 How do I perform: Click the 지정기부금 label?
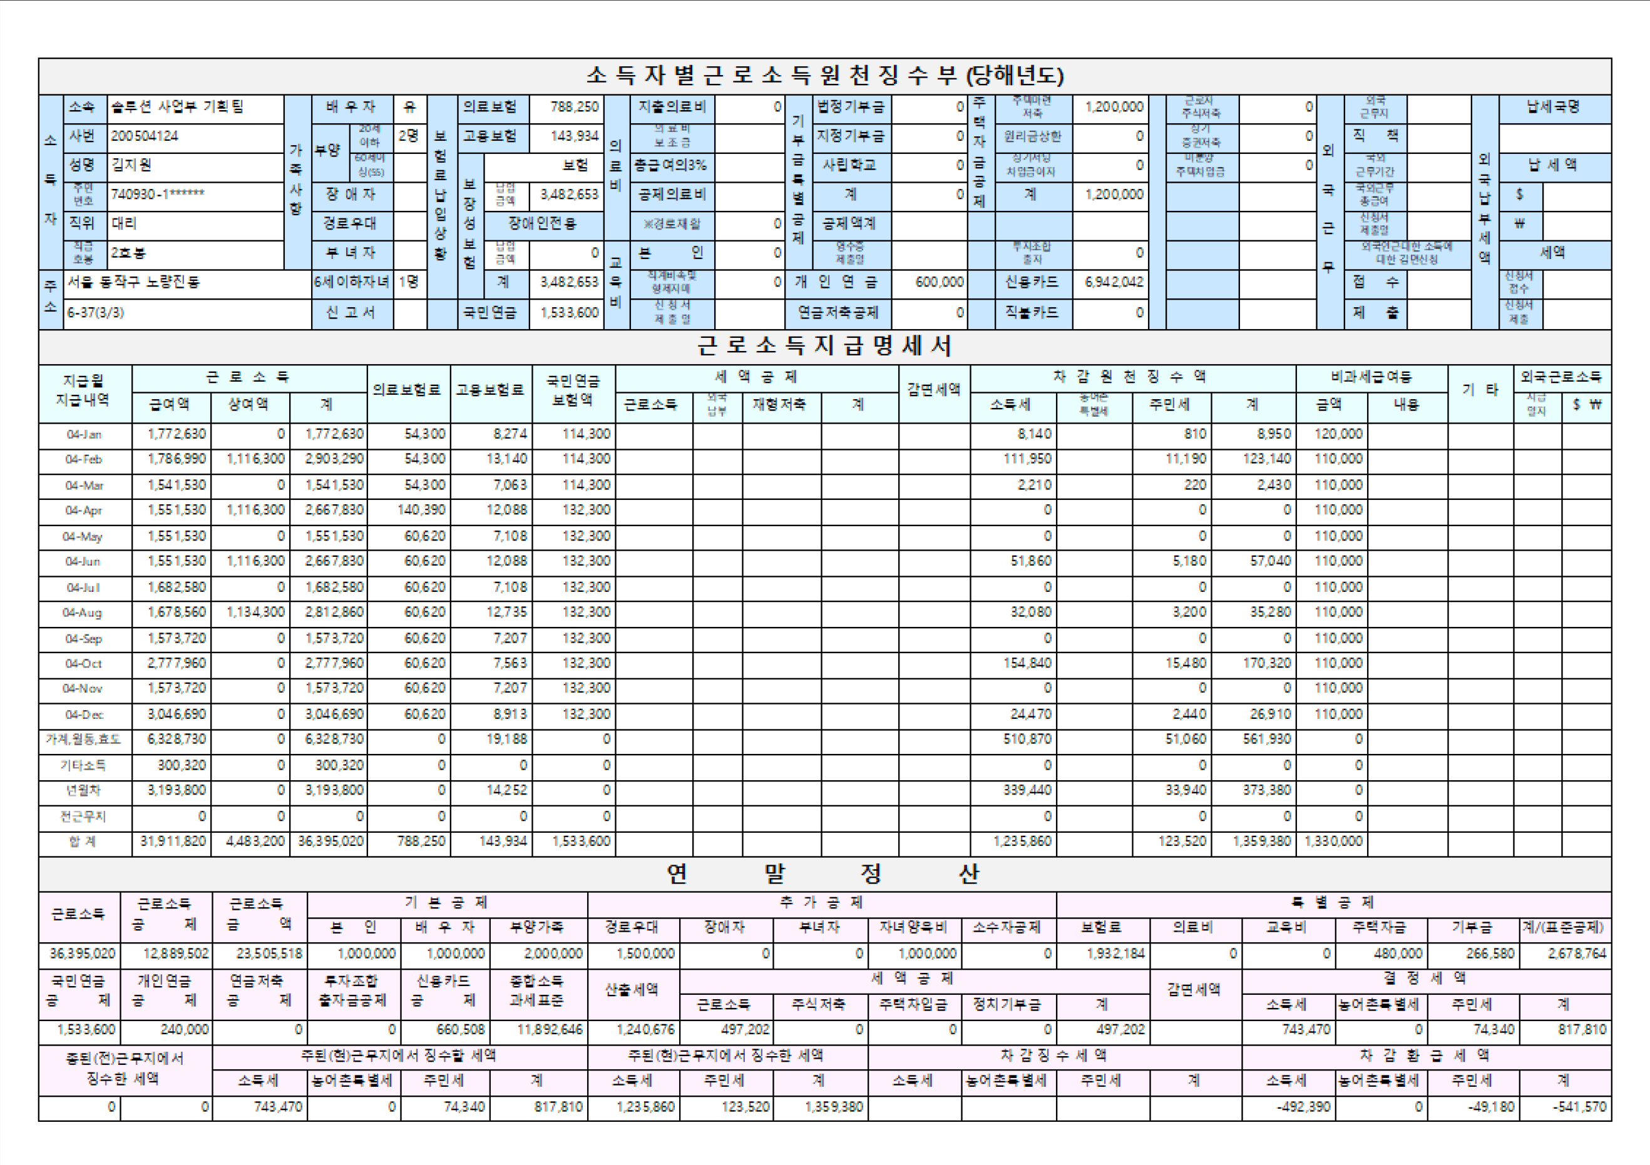[850, 136]
